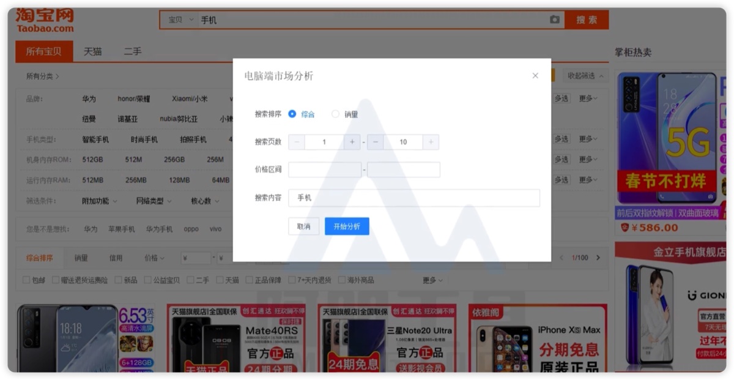The image size is (734, 380).
Task: Select the 综合排序 sort tab
Action: (x=40, y=258)
